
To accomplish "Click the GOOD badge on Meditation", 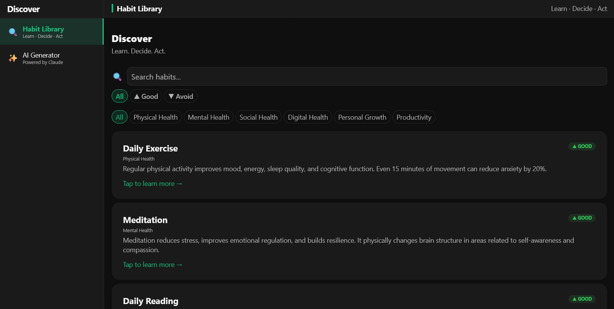I will [x=582, y=218].
